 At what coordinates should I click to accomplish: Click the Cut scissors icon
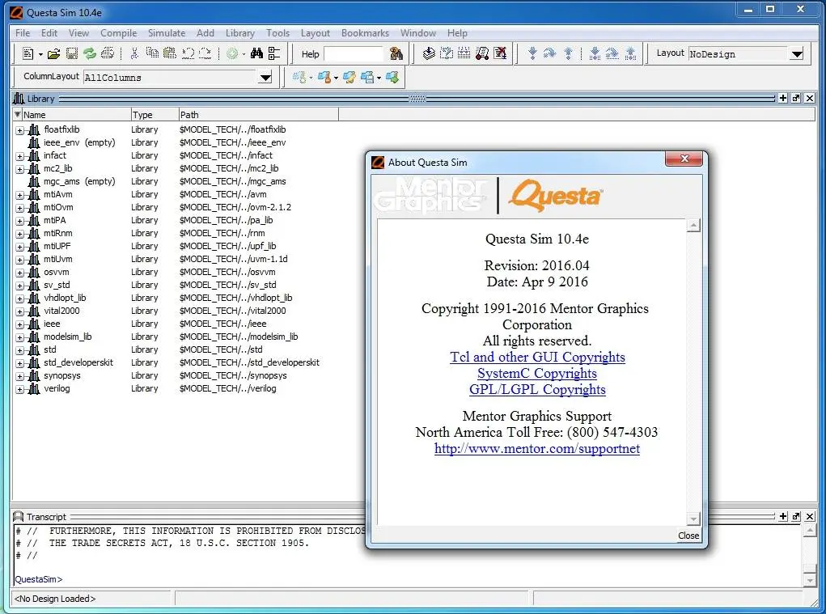click(134, 53)
